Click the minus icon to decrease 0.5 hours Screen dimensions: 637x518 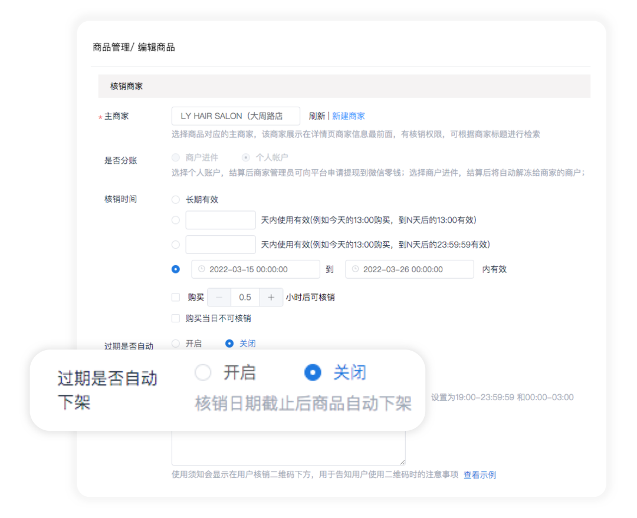219,297
